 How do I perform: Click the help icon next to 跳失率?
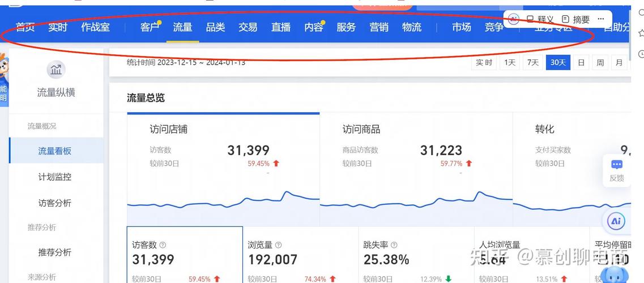tap(394, 245)
